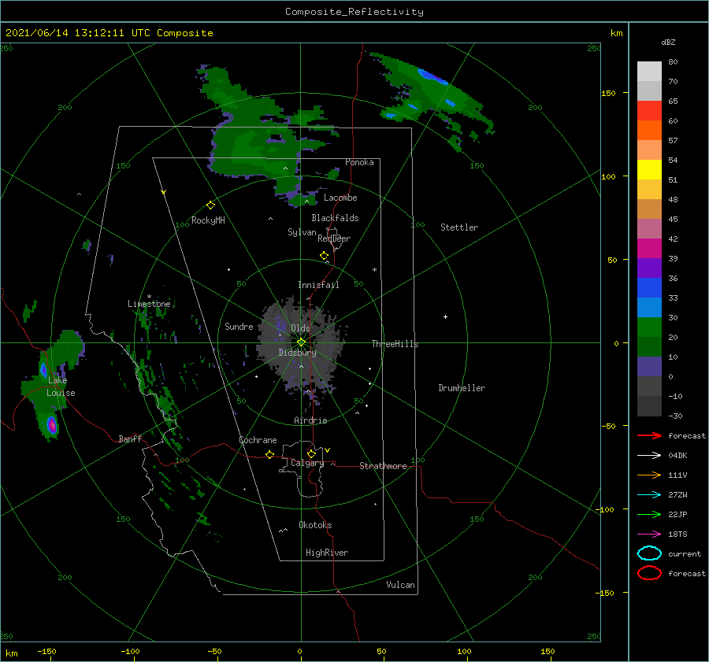The image size is (709, 662).
Task: Click the Lacombe town label
Action: click(x=340, y=198)
